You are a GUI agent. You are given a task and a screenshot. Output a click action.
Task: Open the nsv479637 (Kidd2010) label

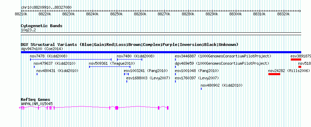pos(55,64)
